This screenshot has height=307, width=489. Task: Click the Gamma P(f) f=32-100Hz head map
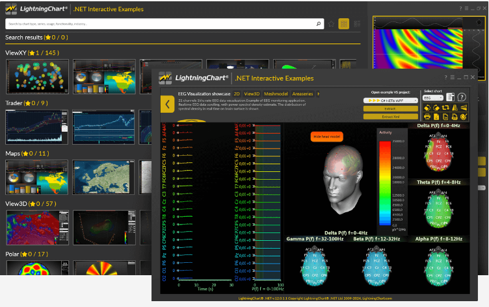(x=314, y=266)
